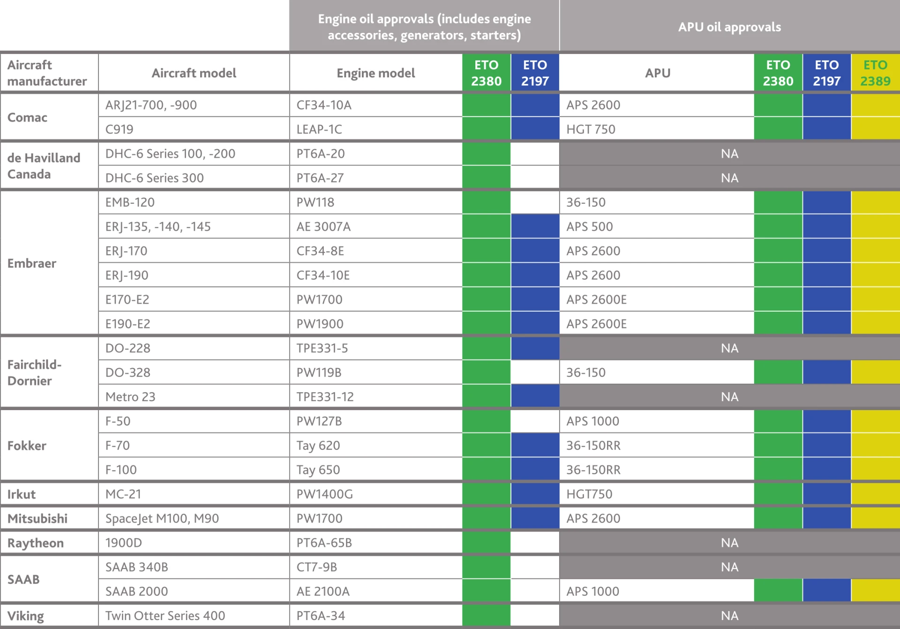Click the HGT 750 APU cell

pyautogui.click(x=657, y=129)
